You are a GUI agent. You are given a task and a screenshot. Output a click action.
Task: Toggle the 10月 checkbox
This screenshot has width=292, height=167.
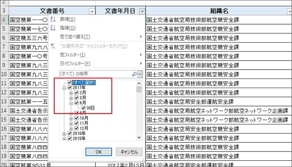pos(76,118)
